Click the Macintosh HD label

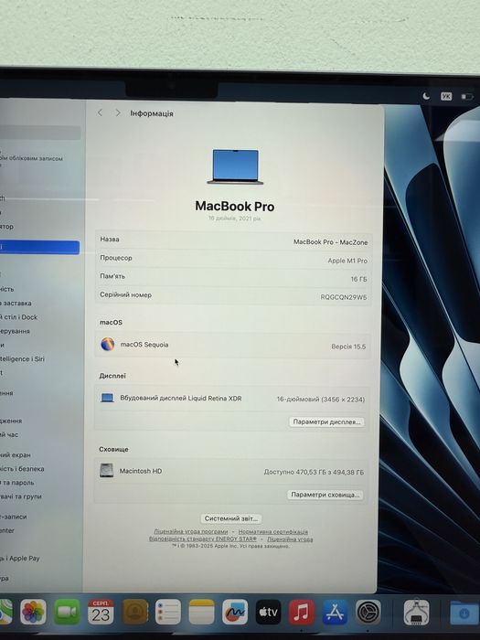(x=141, y=471)
